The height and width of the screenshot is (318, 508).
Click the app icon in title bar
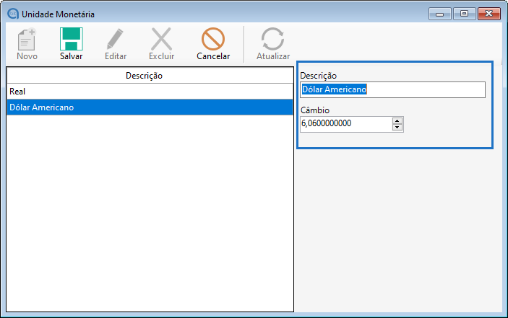coord(12,14)
